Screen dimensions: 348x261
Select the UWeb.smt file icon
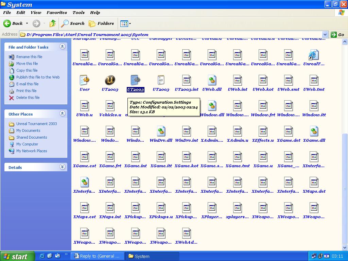pos(289,80)
